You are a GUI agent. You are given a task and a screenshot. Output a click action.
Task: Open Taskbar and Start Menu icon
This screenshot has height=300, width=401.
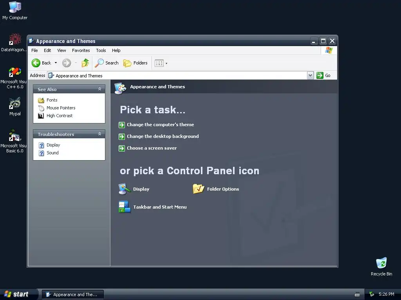125,207
